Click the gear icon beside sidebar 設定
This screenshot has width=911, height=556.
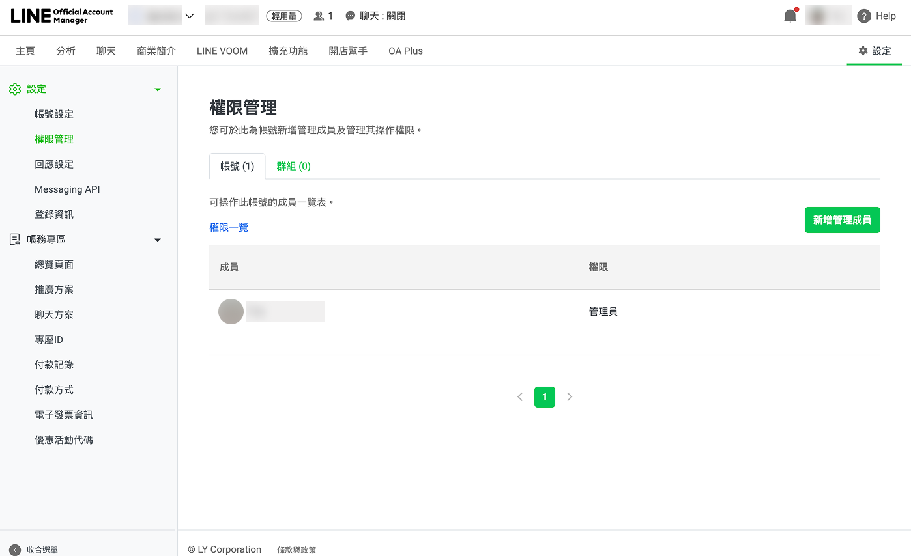[15, 89]
